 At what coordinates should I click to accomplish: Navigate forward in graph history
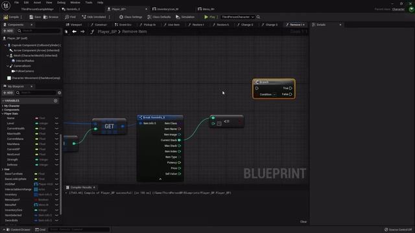coord(82,32)
